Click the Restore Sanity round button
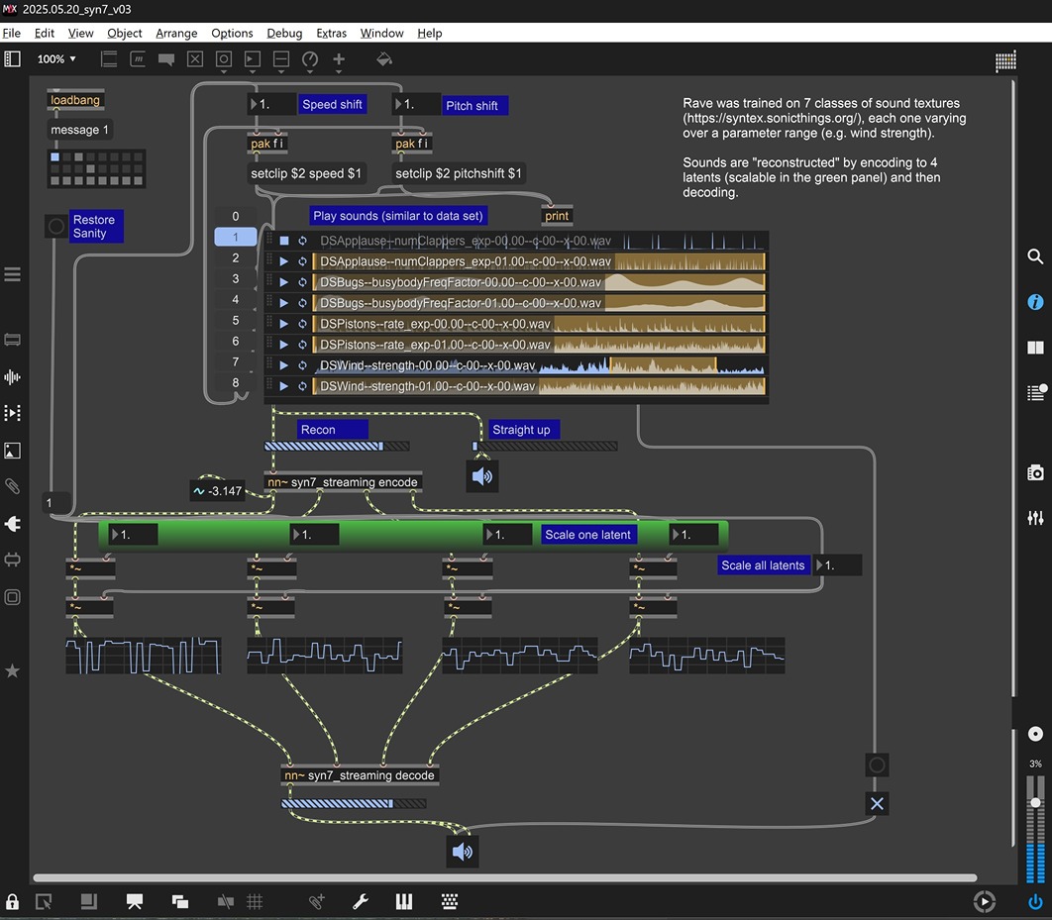 (x=55, y=227)
